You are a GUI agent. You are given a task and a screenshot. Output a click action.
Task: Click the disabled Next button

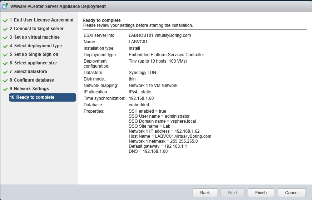[232, 192]
